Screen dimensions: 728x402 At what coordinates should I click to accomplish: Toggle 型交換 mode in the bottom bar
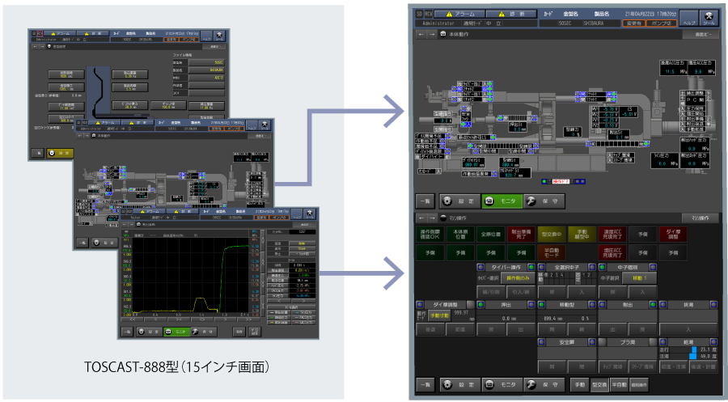coord(599,384)
